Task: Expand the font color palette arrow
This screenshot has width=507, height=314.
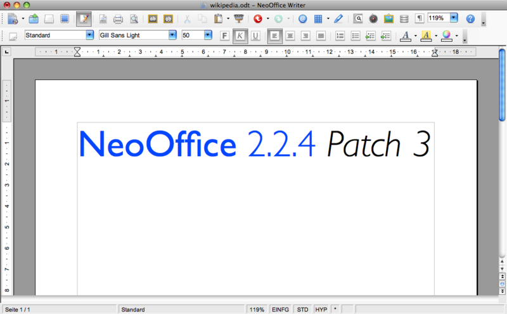Action: pyautogui.click(x=416, y=36)
